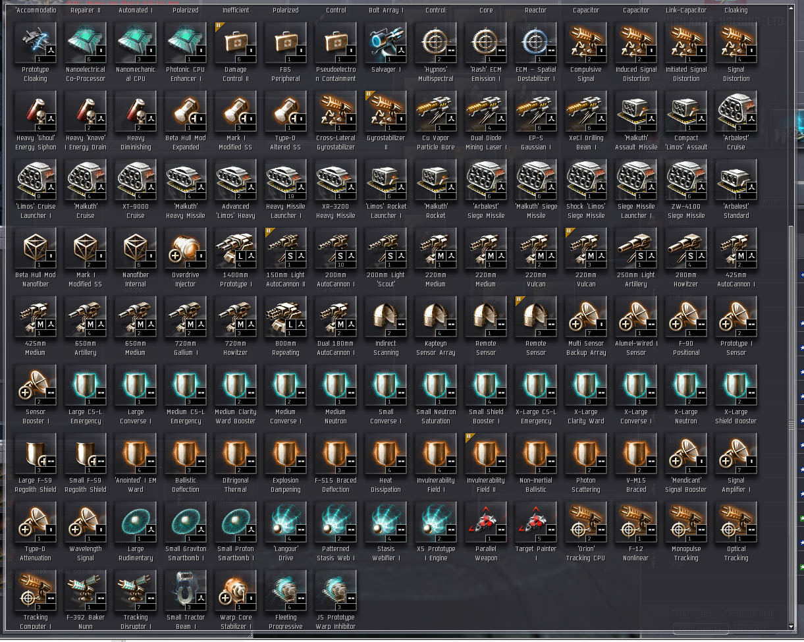
Task: Select the Gyrostabilizer II module icon
Action: 386,112
